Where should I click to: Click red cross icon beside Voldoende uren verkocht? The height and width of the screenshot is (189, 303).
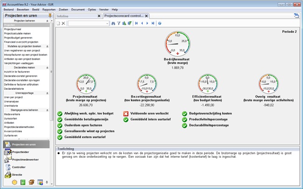[126, 114]
